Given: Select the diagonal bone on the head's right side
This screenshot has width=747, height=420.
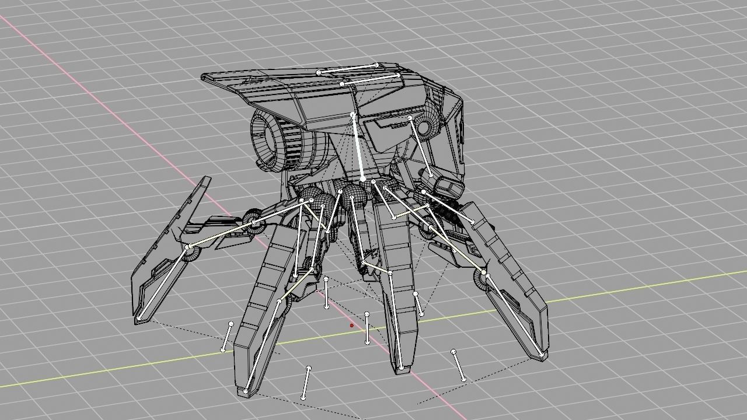Looking at the screenshot, I should (421, 146).
